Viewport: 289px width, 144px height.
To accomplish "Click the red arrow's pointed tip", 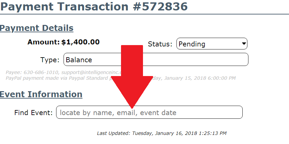I will pyautogui.click(x=131, y=106).
